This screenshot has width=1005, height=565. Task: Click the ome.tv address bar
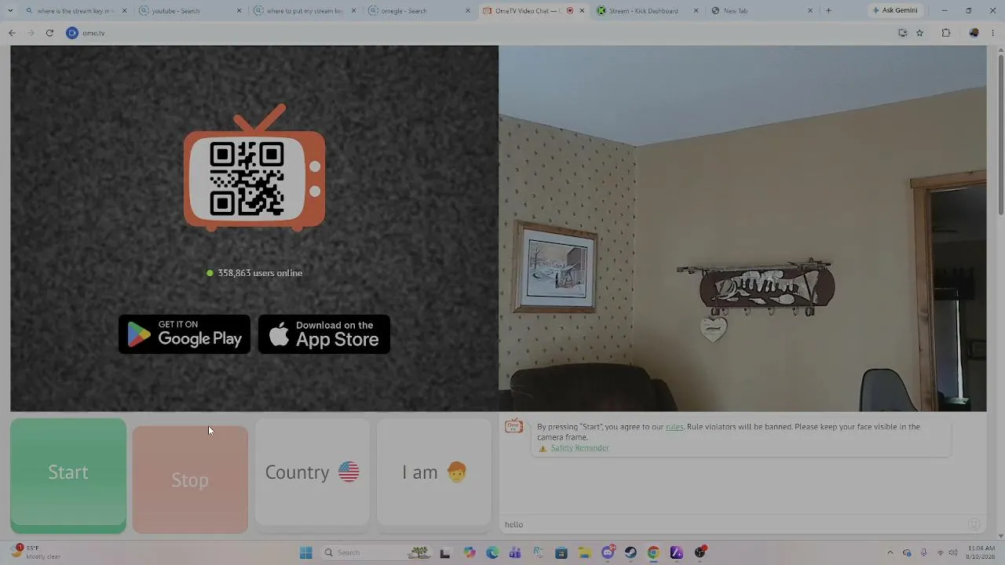click(479, 33)
